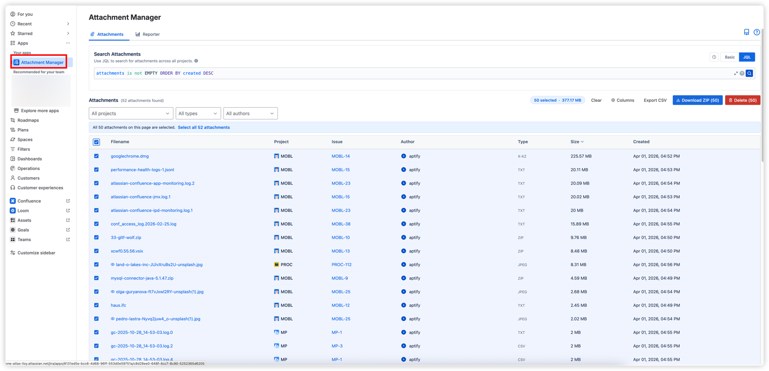Open help via the question mark icon
Viewport: 769px width, 371px height.
757,32
